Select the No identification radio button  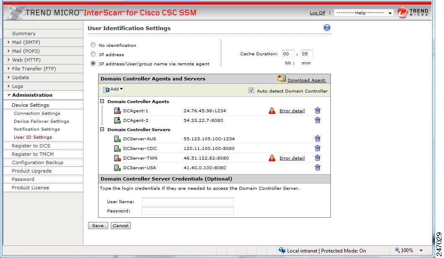tap(93, 45)
